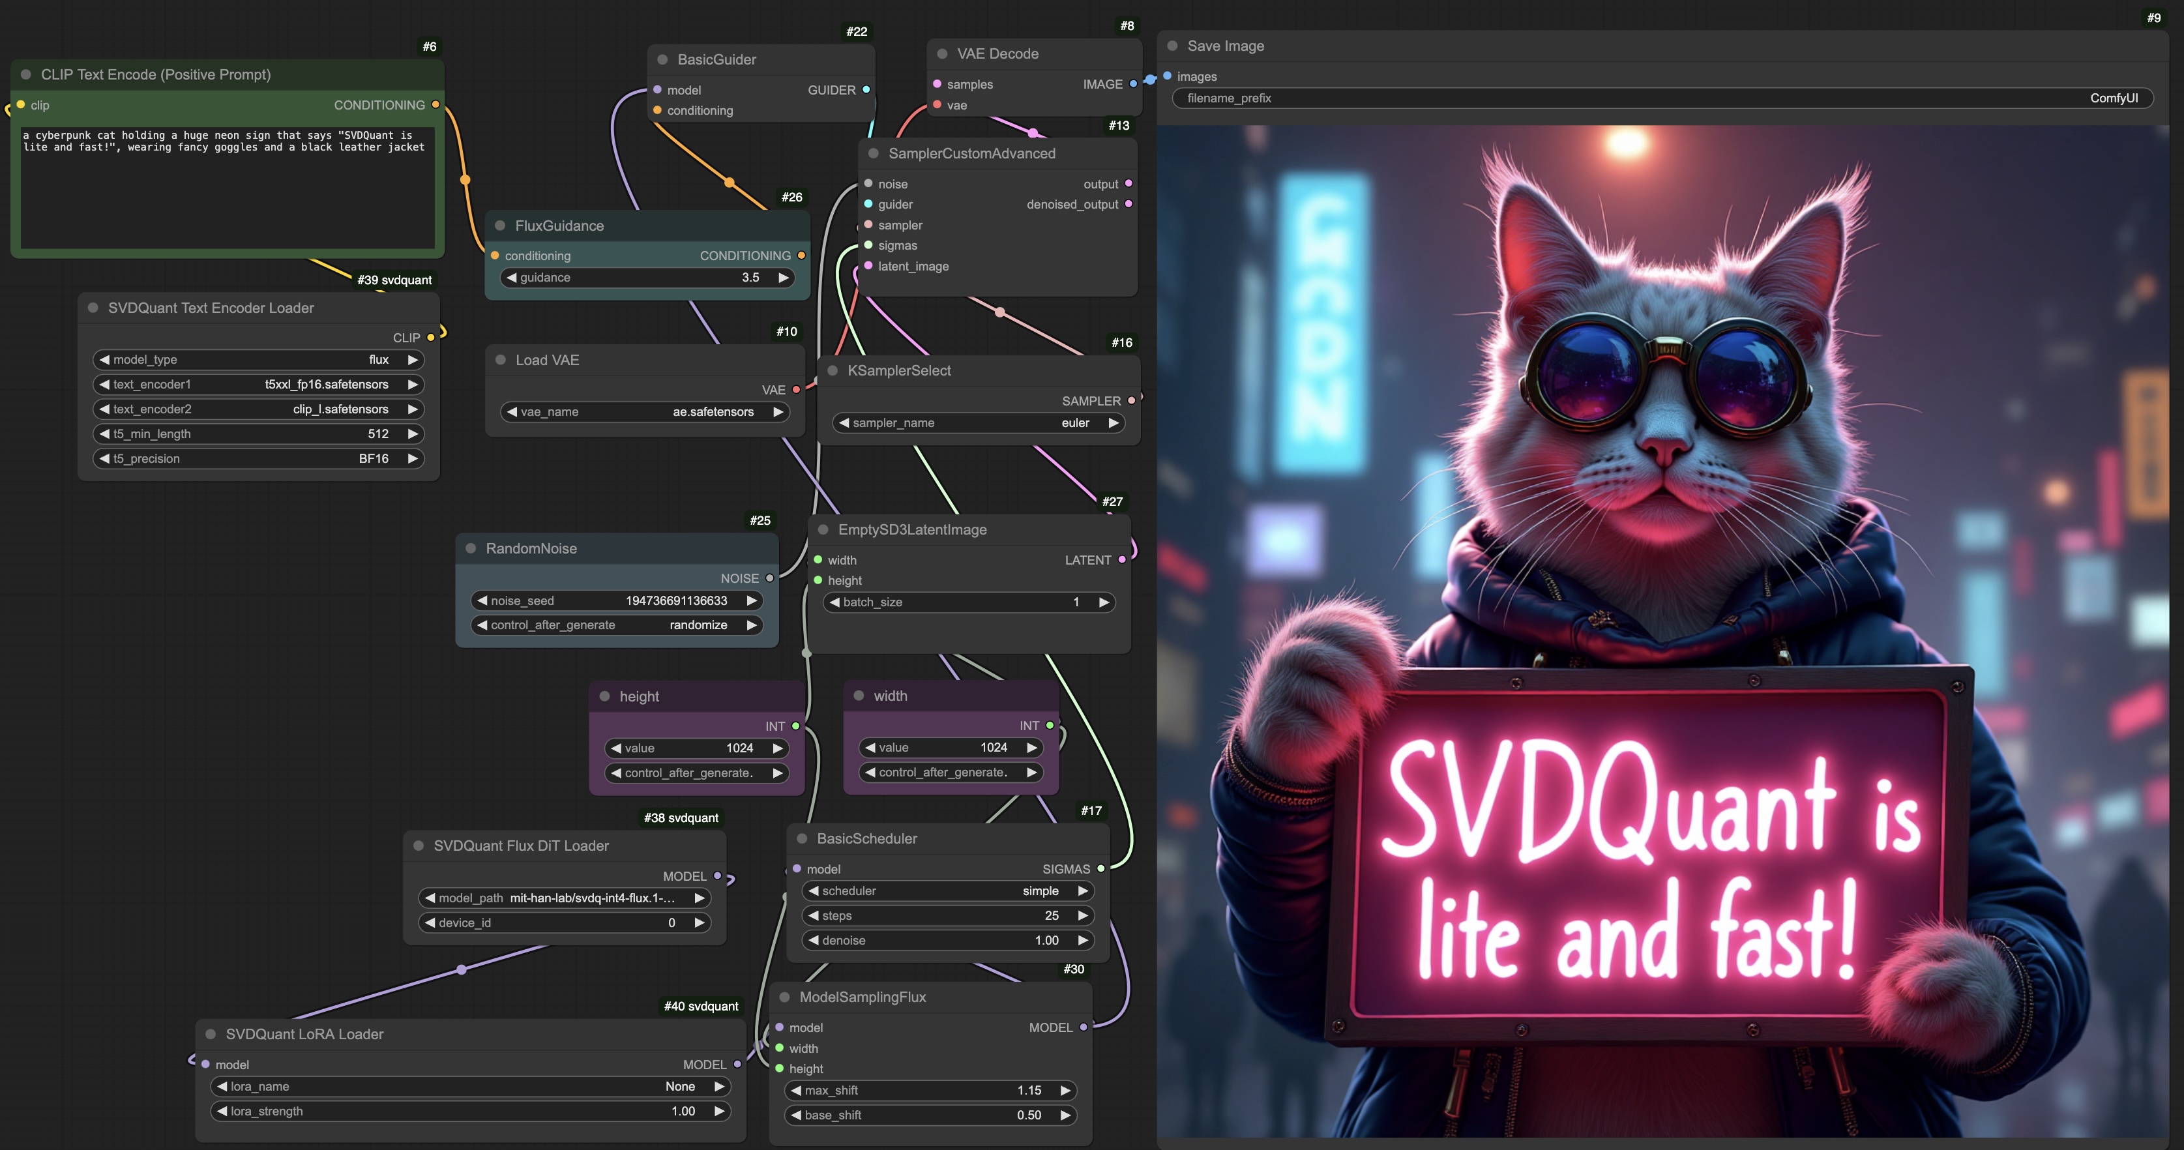The height and width of the screenshot is (1150, 2184).
Task: Click the NOISE output port on RandomNoise
Action: click(x=770, y=578)
